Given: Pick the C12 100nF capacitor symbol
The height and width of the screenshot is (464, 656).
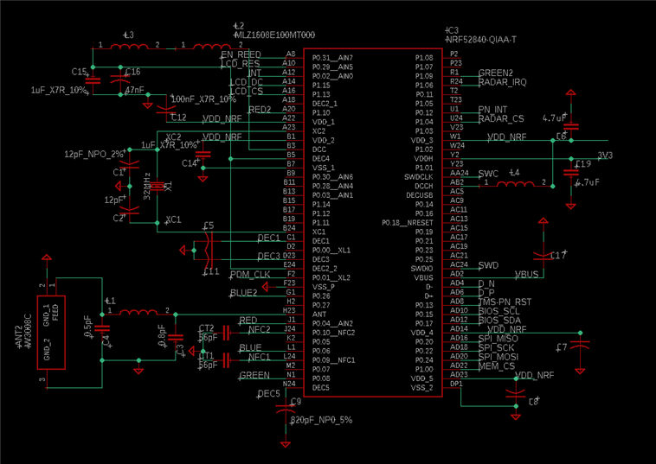Looking at the screenshot, I should (166, 110).
